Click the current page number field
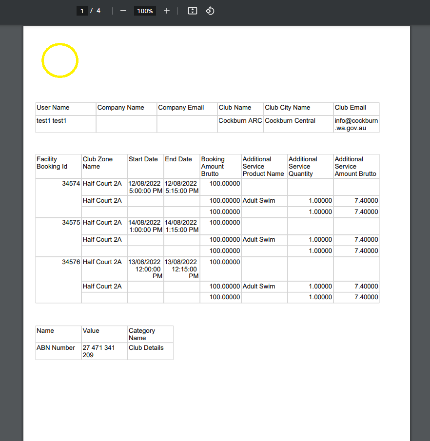The width and height of the screenshot is (430, 441). pyautogui.click(x=82, y=11)
